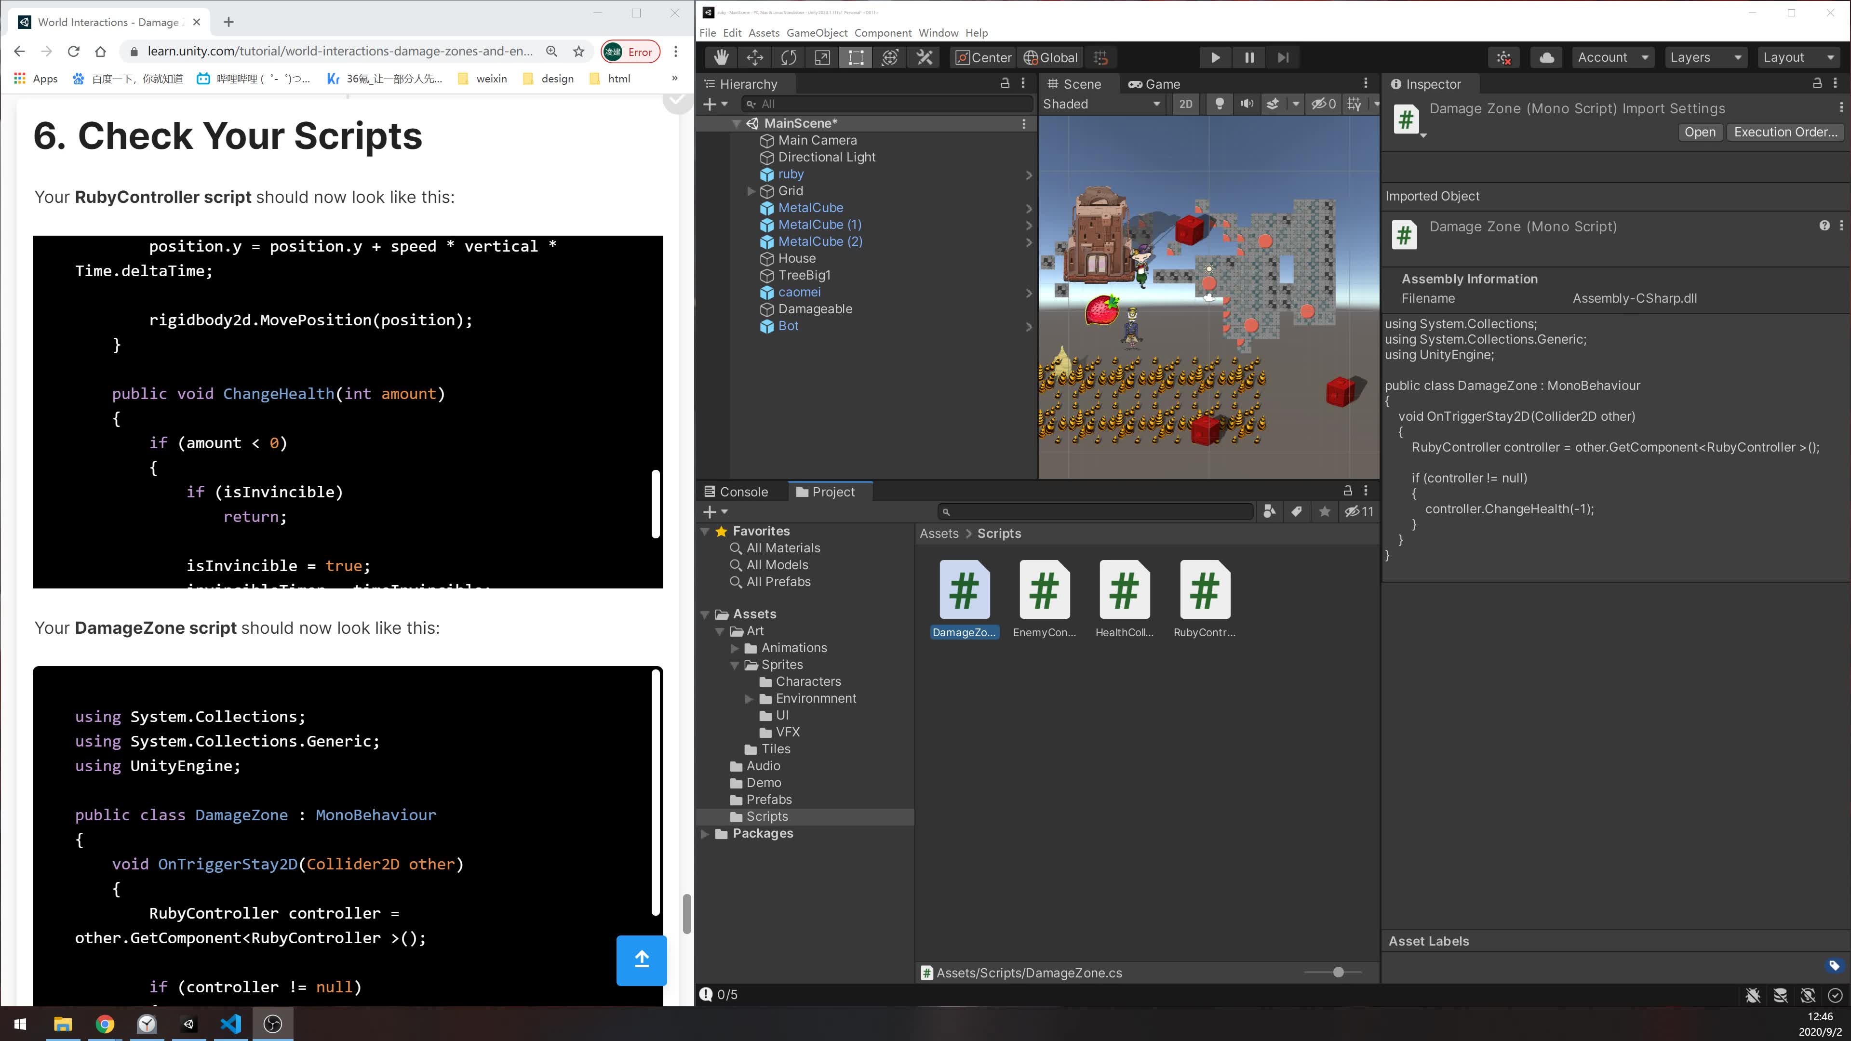Screen dimensions: 1851x1041
Task: Click the Assets breadcrumb link
Action: coord(939,534)
